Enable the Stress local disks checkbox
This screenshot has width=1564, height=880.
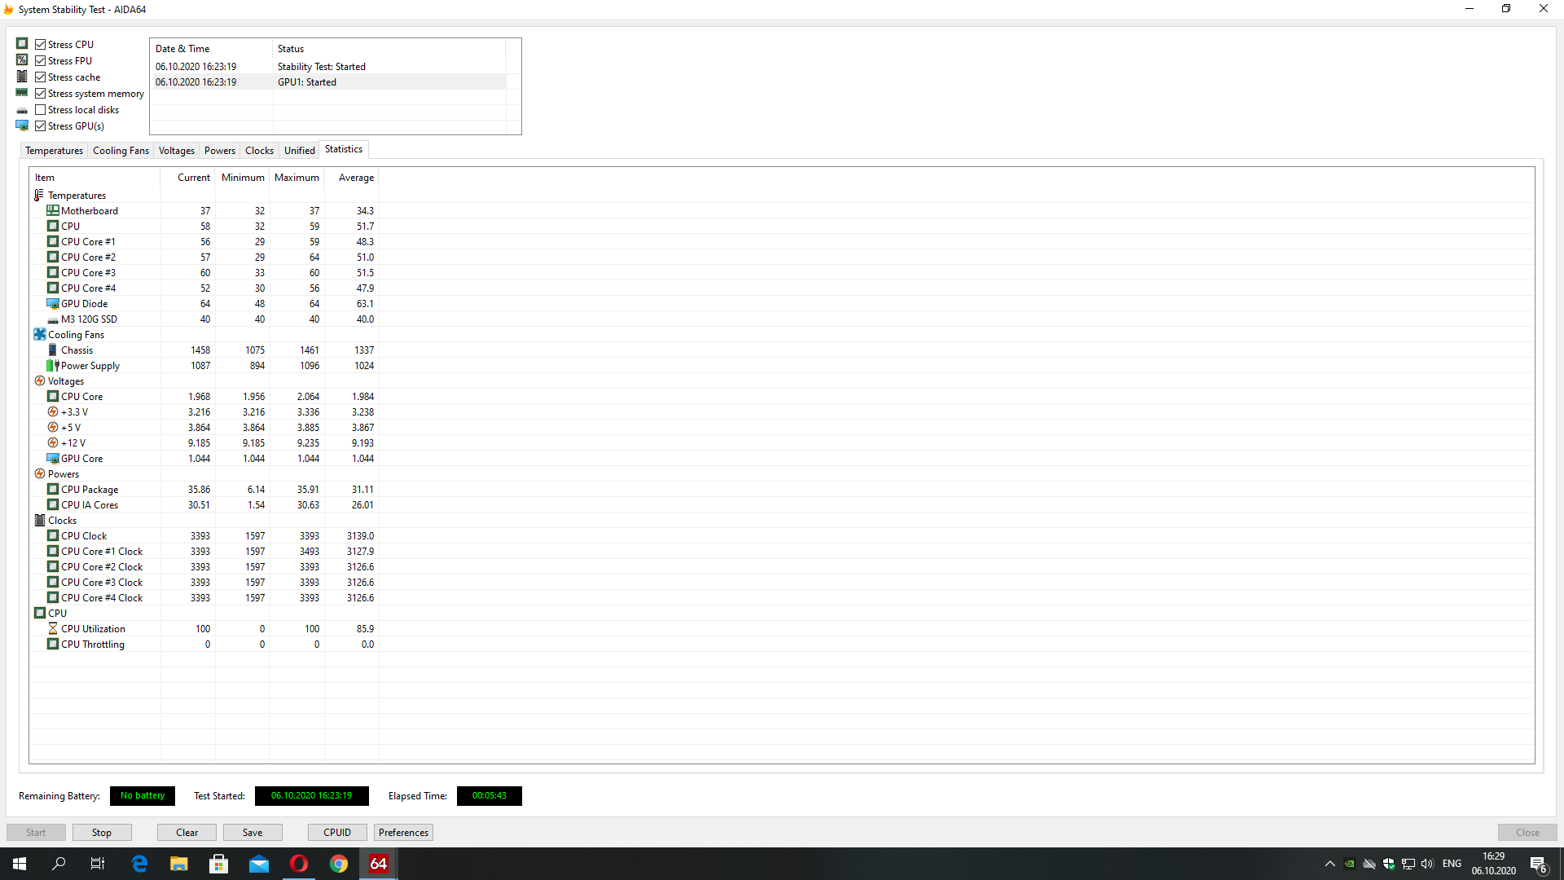[x=40, y=110]
